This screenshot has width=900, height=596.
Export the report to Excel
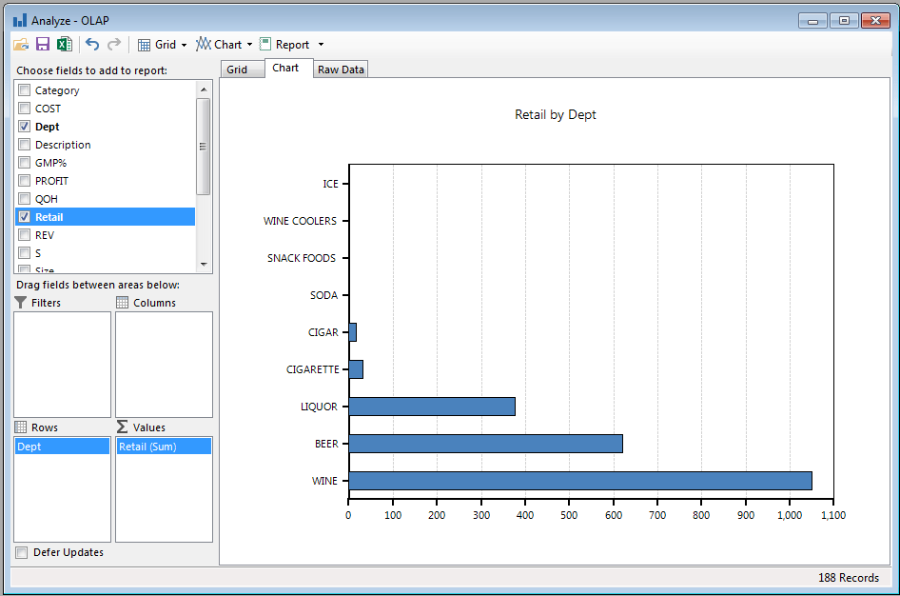(x=64, y=44)
